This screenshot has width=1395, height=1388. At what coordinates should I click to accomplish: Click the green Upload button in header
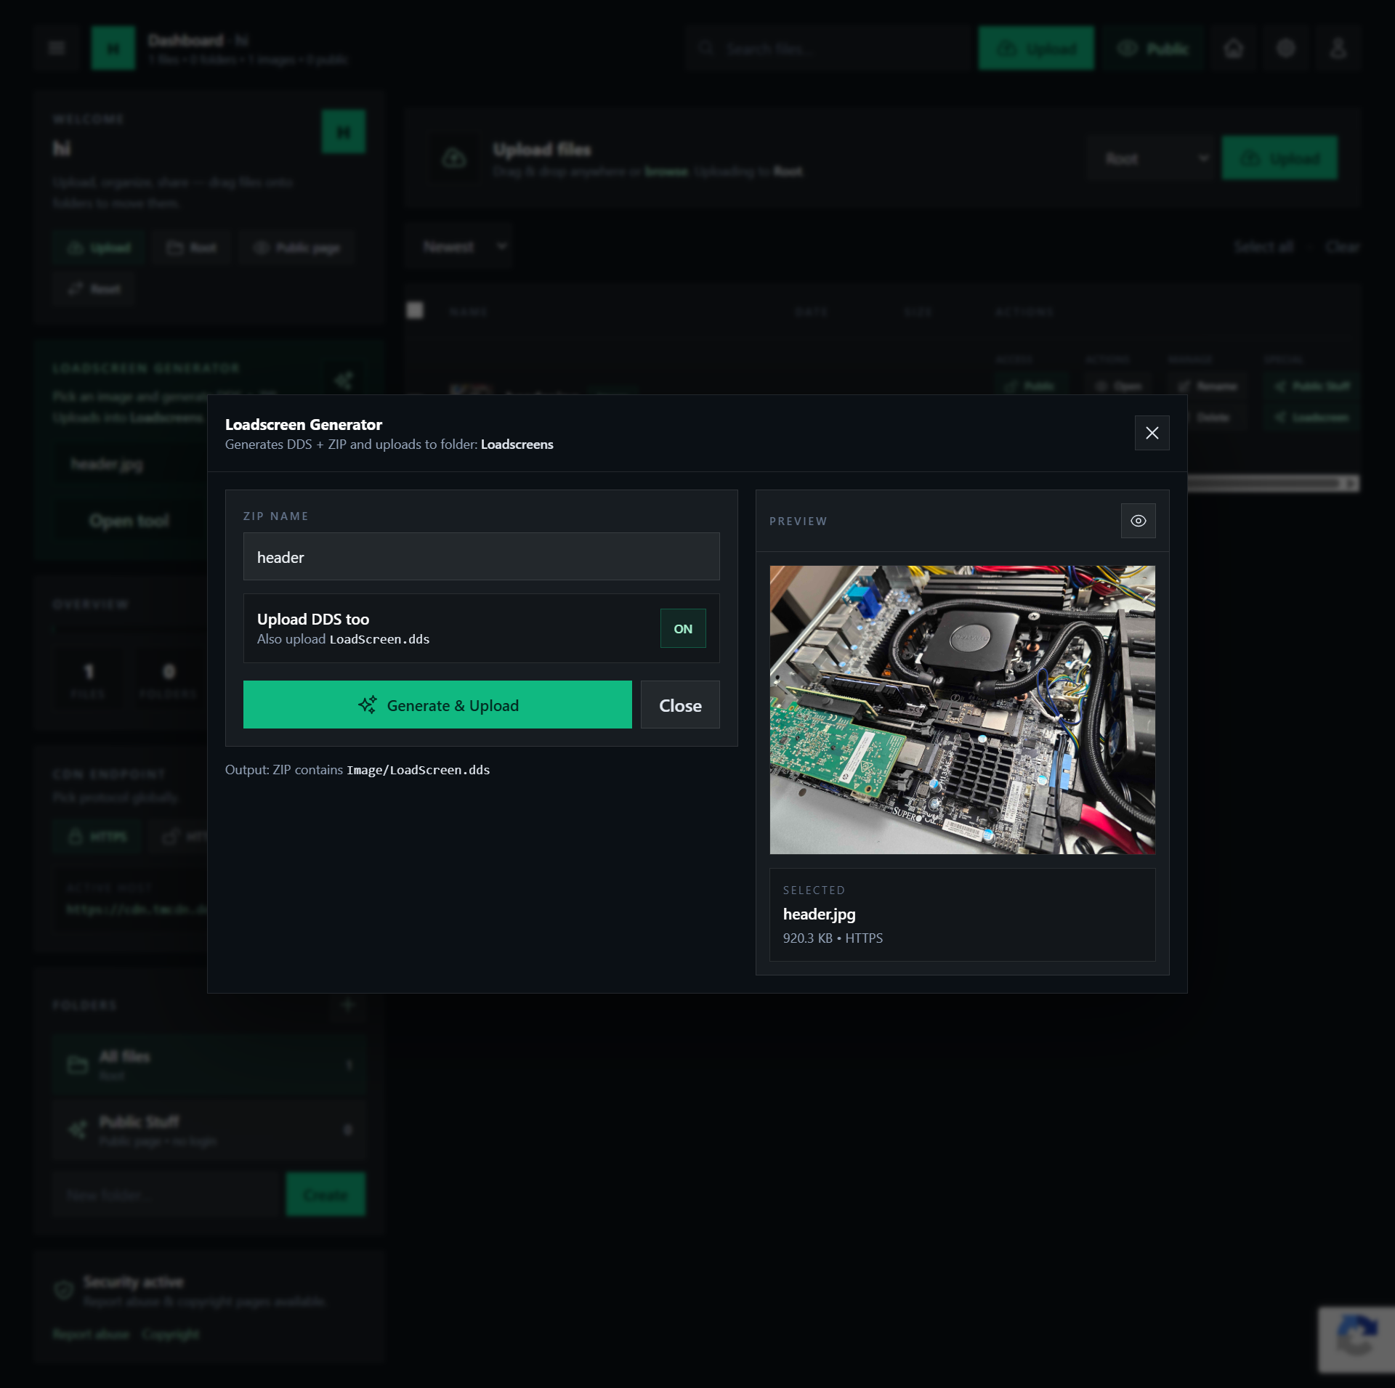[x=1035, y=49]
